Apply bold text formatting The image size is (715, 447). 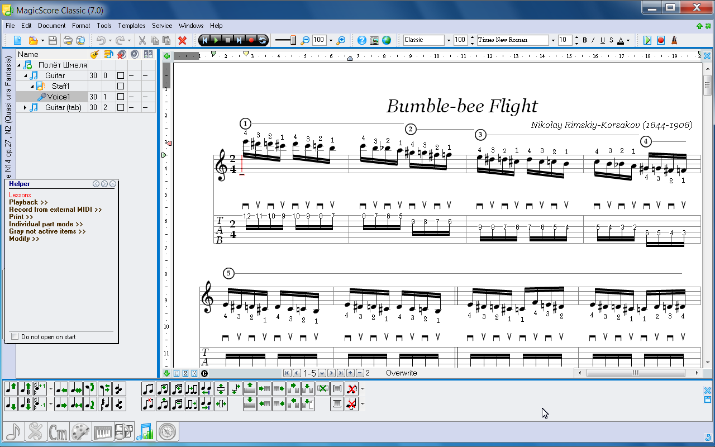585,40
